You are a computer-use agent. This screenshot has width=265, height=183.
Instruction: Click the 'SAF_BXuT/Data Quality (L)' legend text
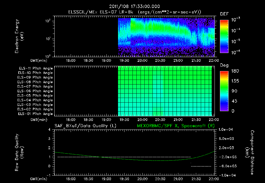click(x=85, y=126)
